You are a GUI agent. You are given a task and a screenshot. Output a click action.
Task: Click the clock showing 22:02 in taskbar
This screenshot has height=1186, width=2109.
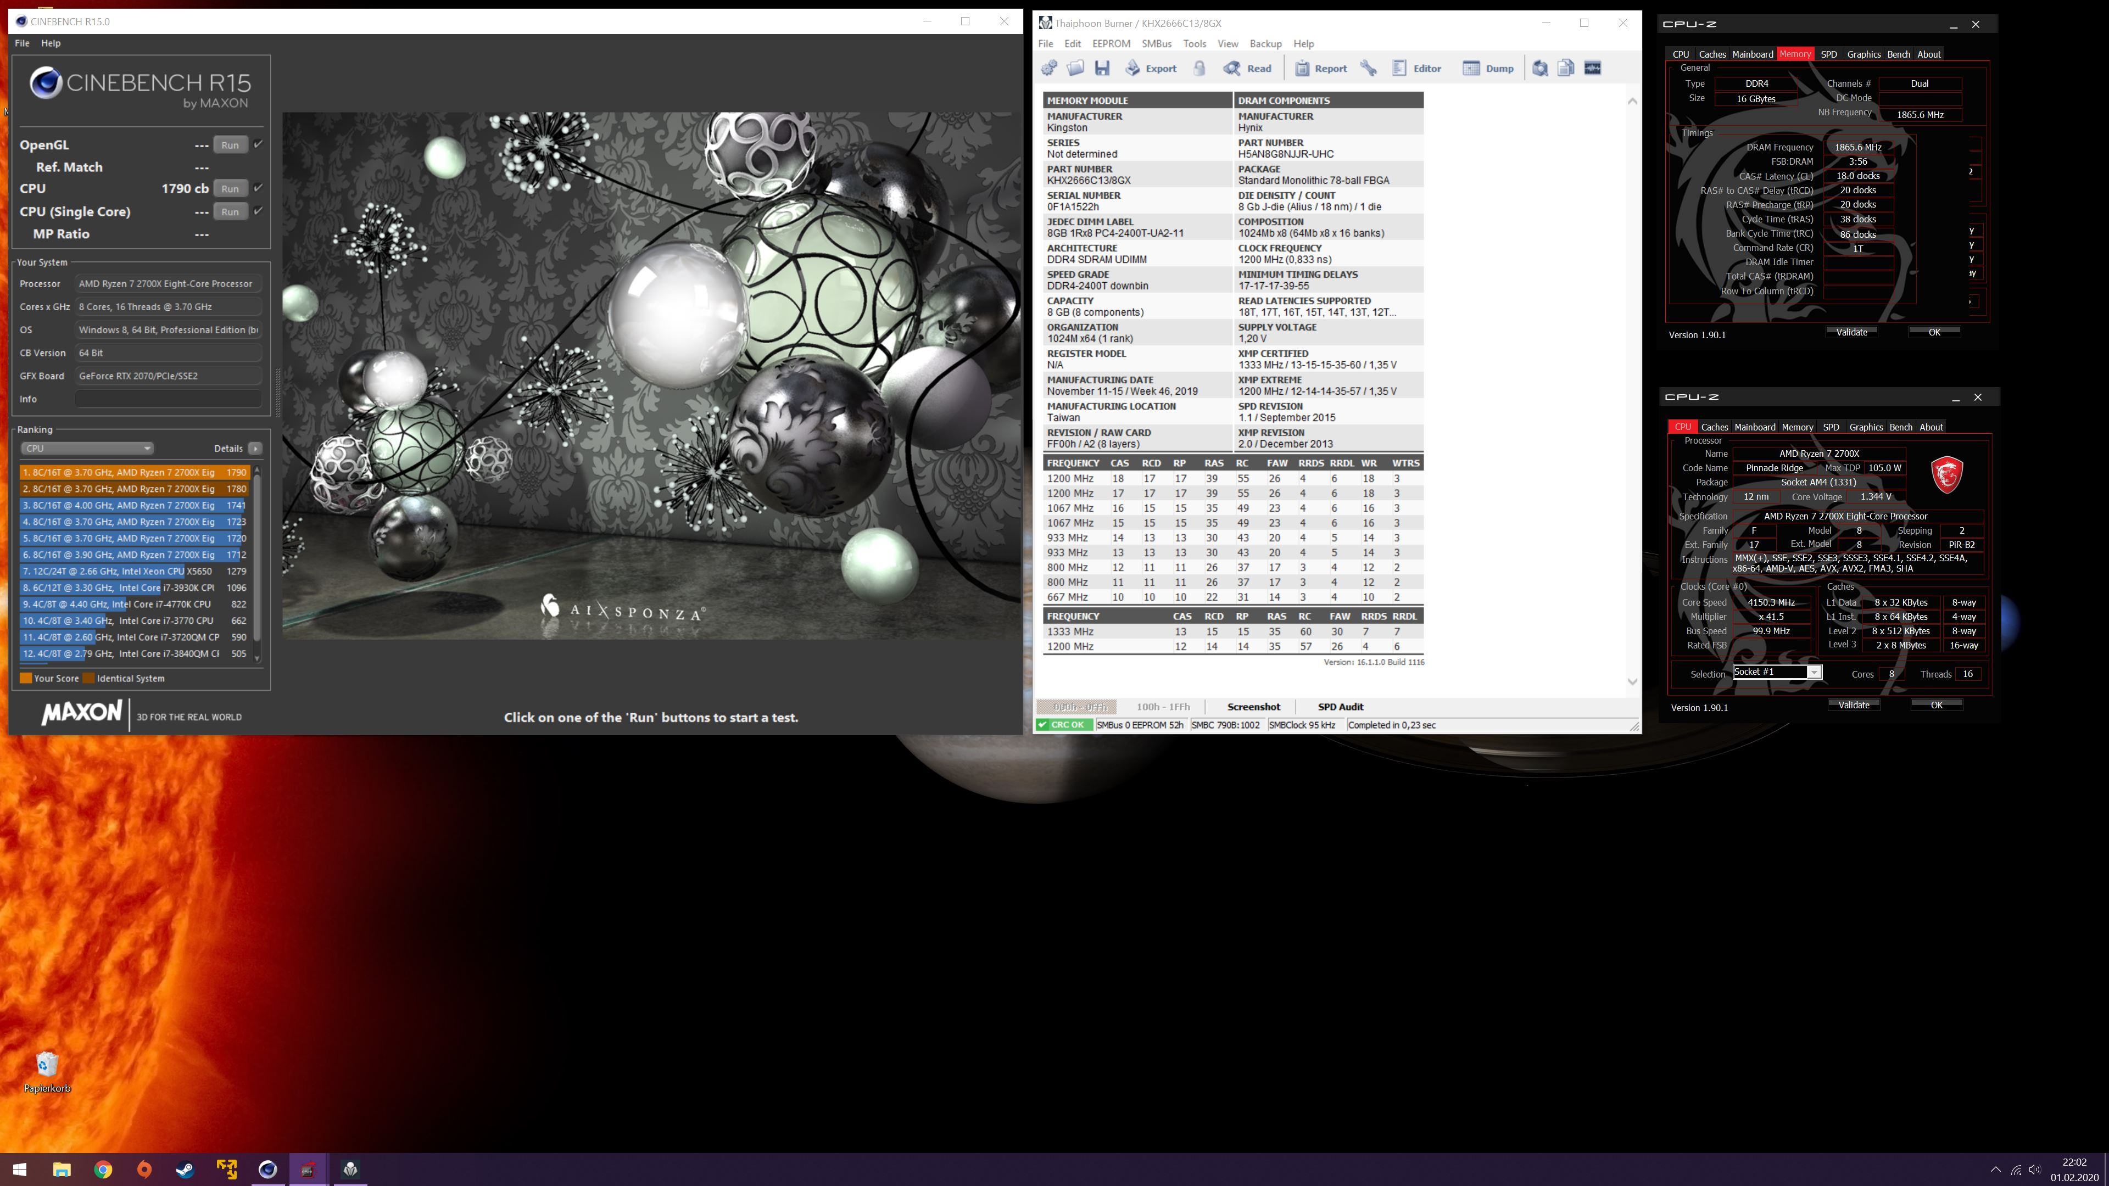pyautogui.click(x=2074, y=1162)
